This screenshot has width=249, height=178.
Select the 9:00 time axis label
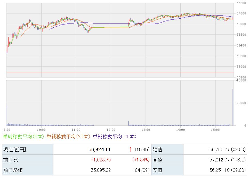click(7, 129)
